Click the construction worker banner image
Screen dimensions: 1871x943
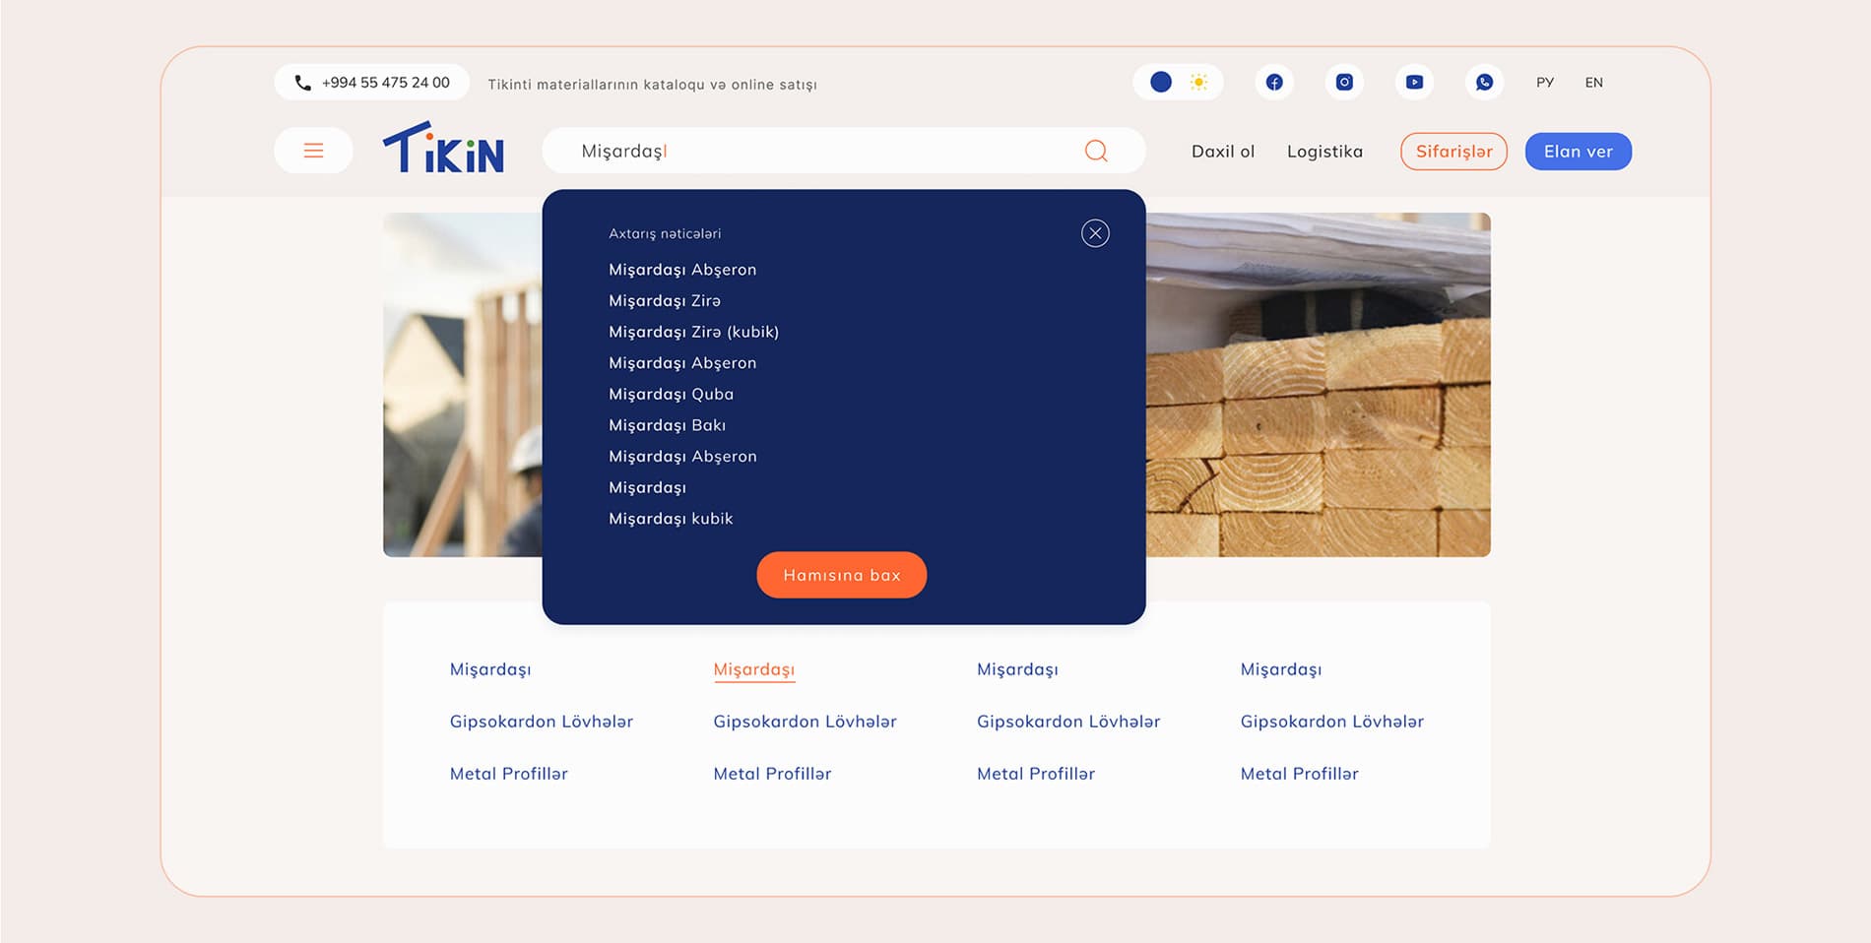pyautogui.click(x=463, y=385)
